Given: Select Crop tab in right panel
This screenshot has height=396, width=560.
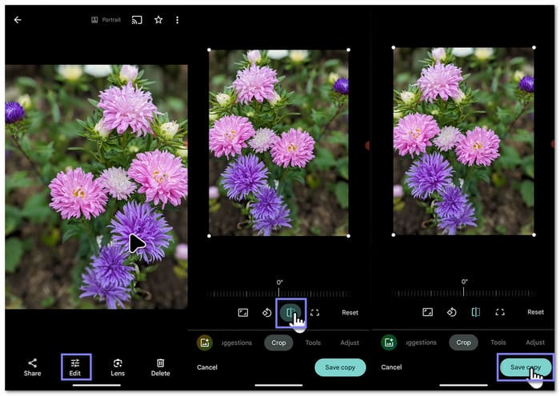Looking at the screenshot, I should pyautogui.click(x=463, y=342).
